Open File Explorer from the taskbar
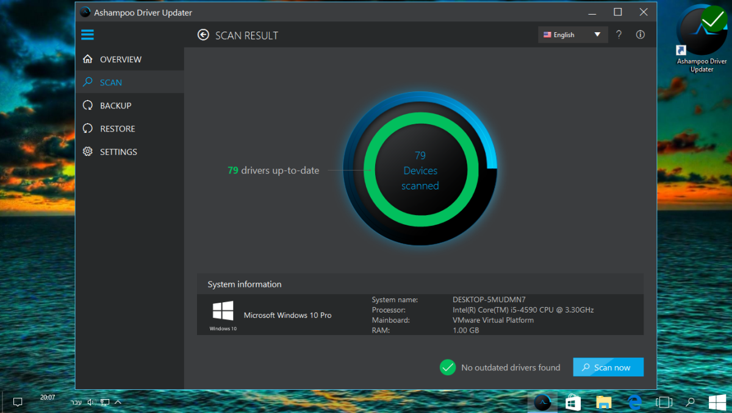The image size is (732, 413). tap(603, 402)
